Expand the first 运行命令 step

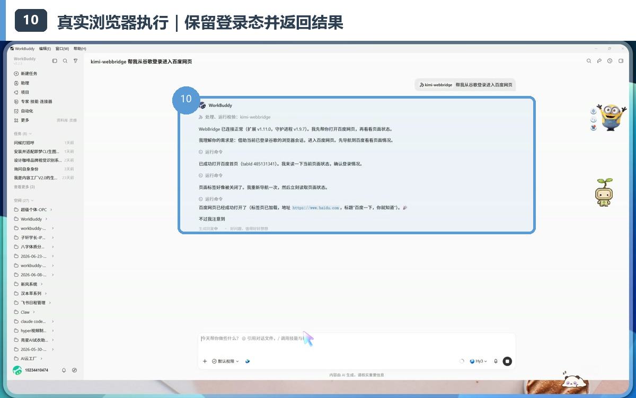pos(211,152)
